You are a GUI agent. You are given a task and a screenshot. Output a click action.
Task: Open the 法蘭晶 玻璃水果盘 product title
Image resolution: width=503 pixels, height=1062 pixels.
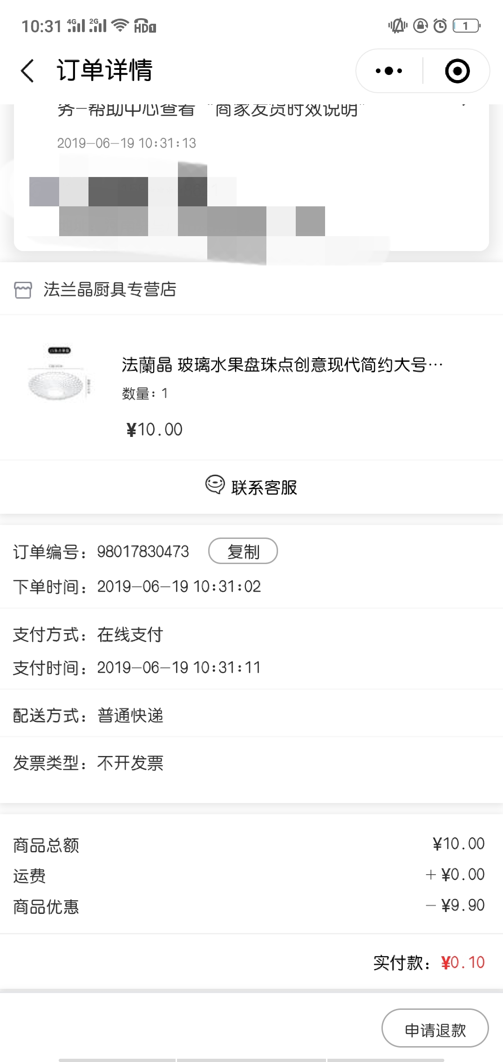[x=282, y=365]
